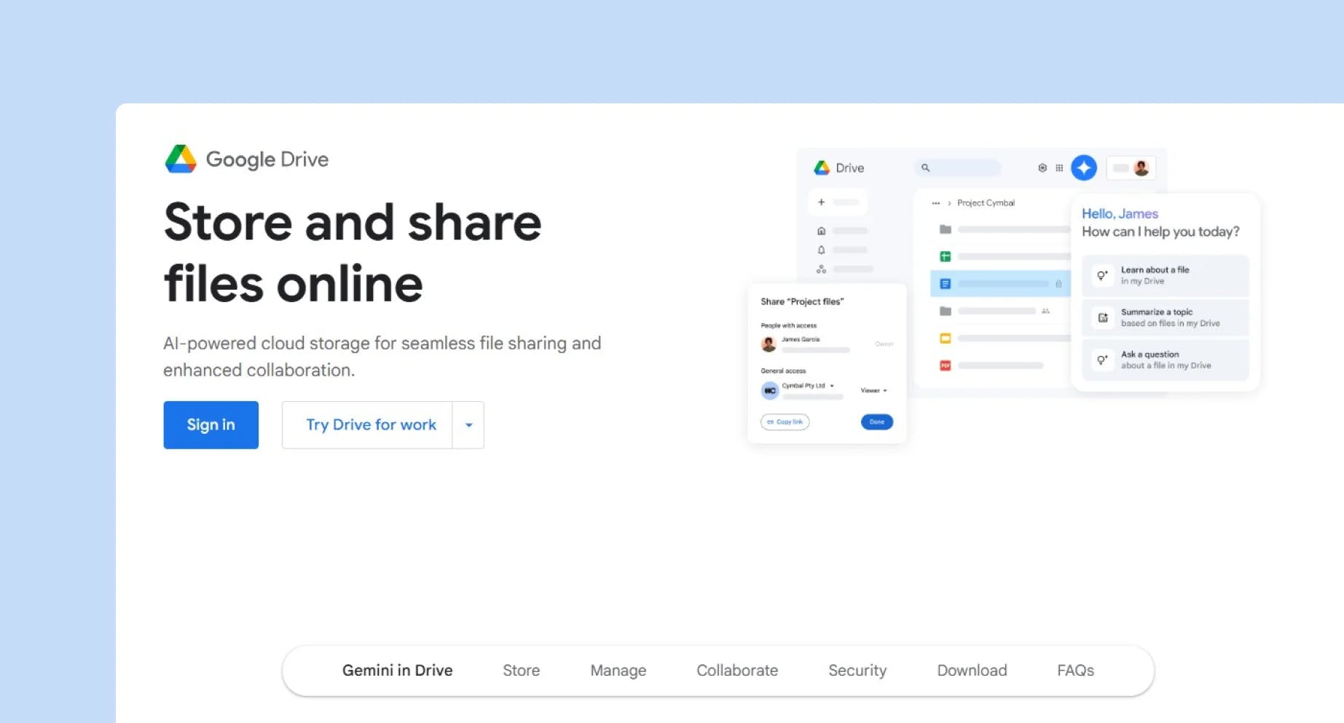Open the Viewer role dropdown in share dialog
This screenshot has height=723, width=1344.
[x=874, y=391]
